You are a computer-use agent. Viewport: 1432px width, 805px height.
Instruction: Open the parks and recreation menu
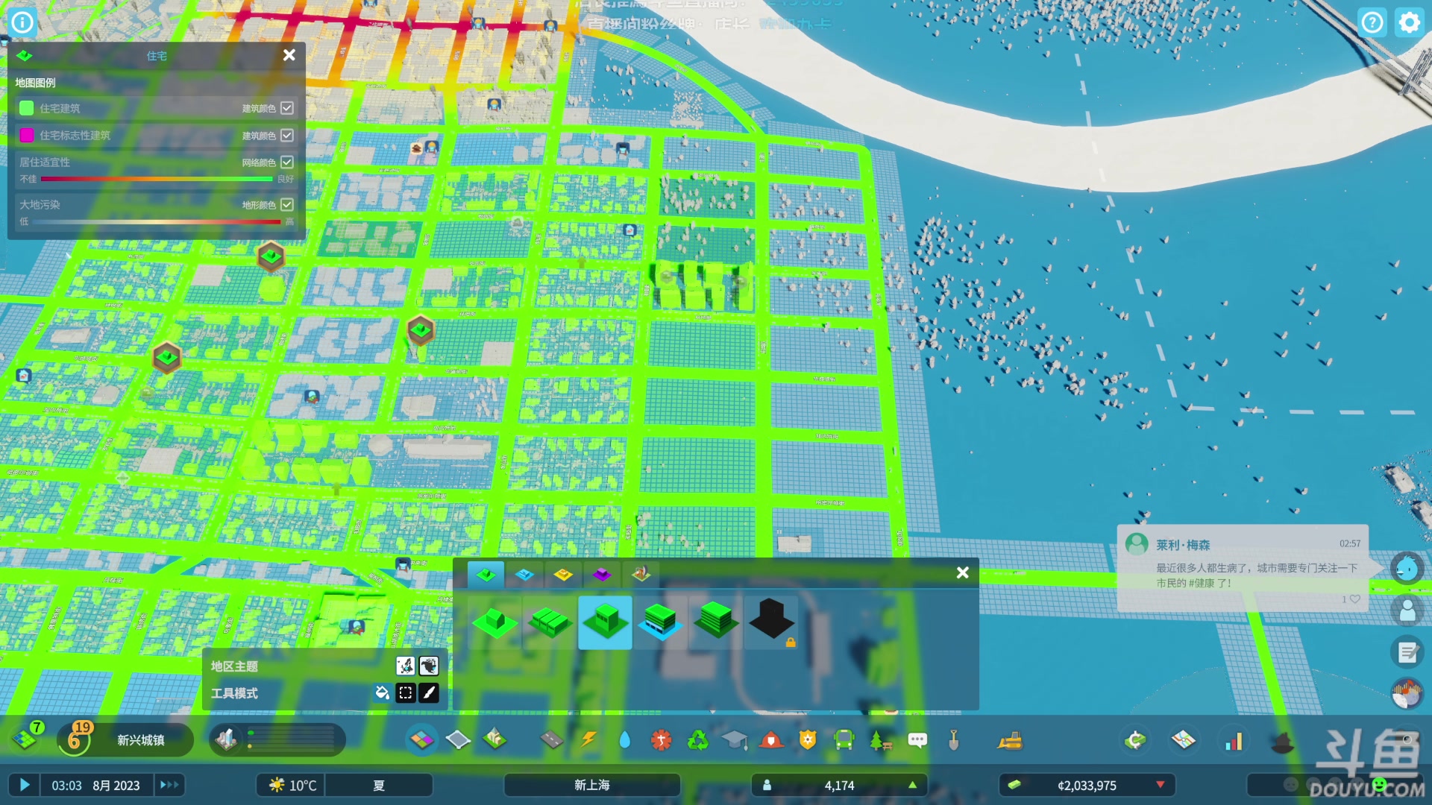click(881, 740)
